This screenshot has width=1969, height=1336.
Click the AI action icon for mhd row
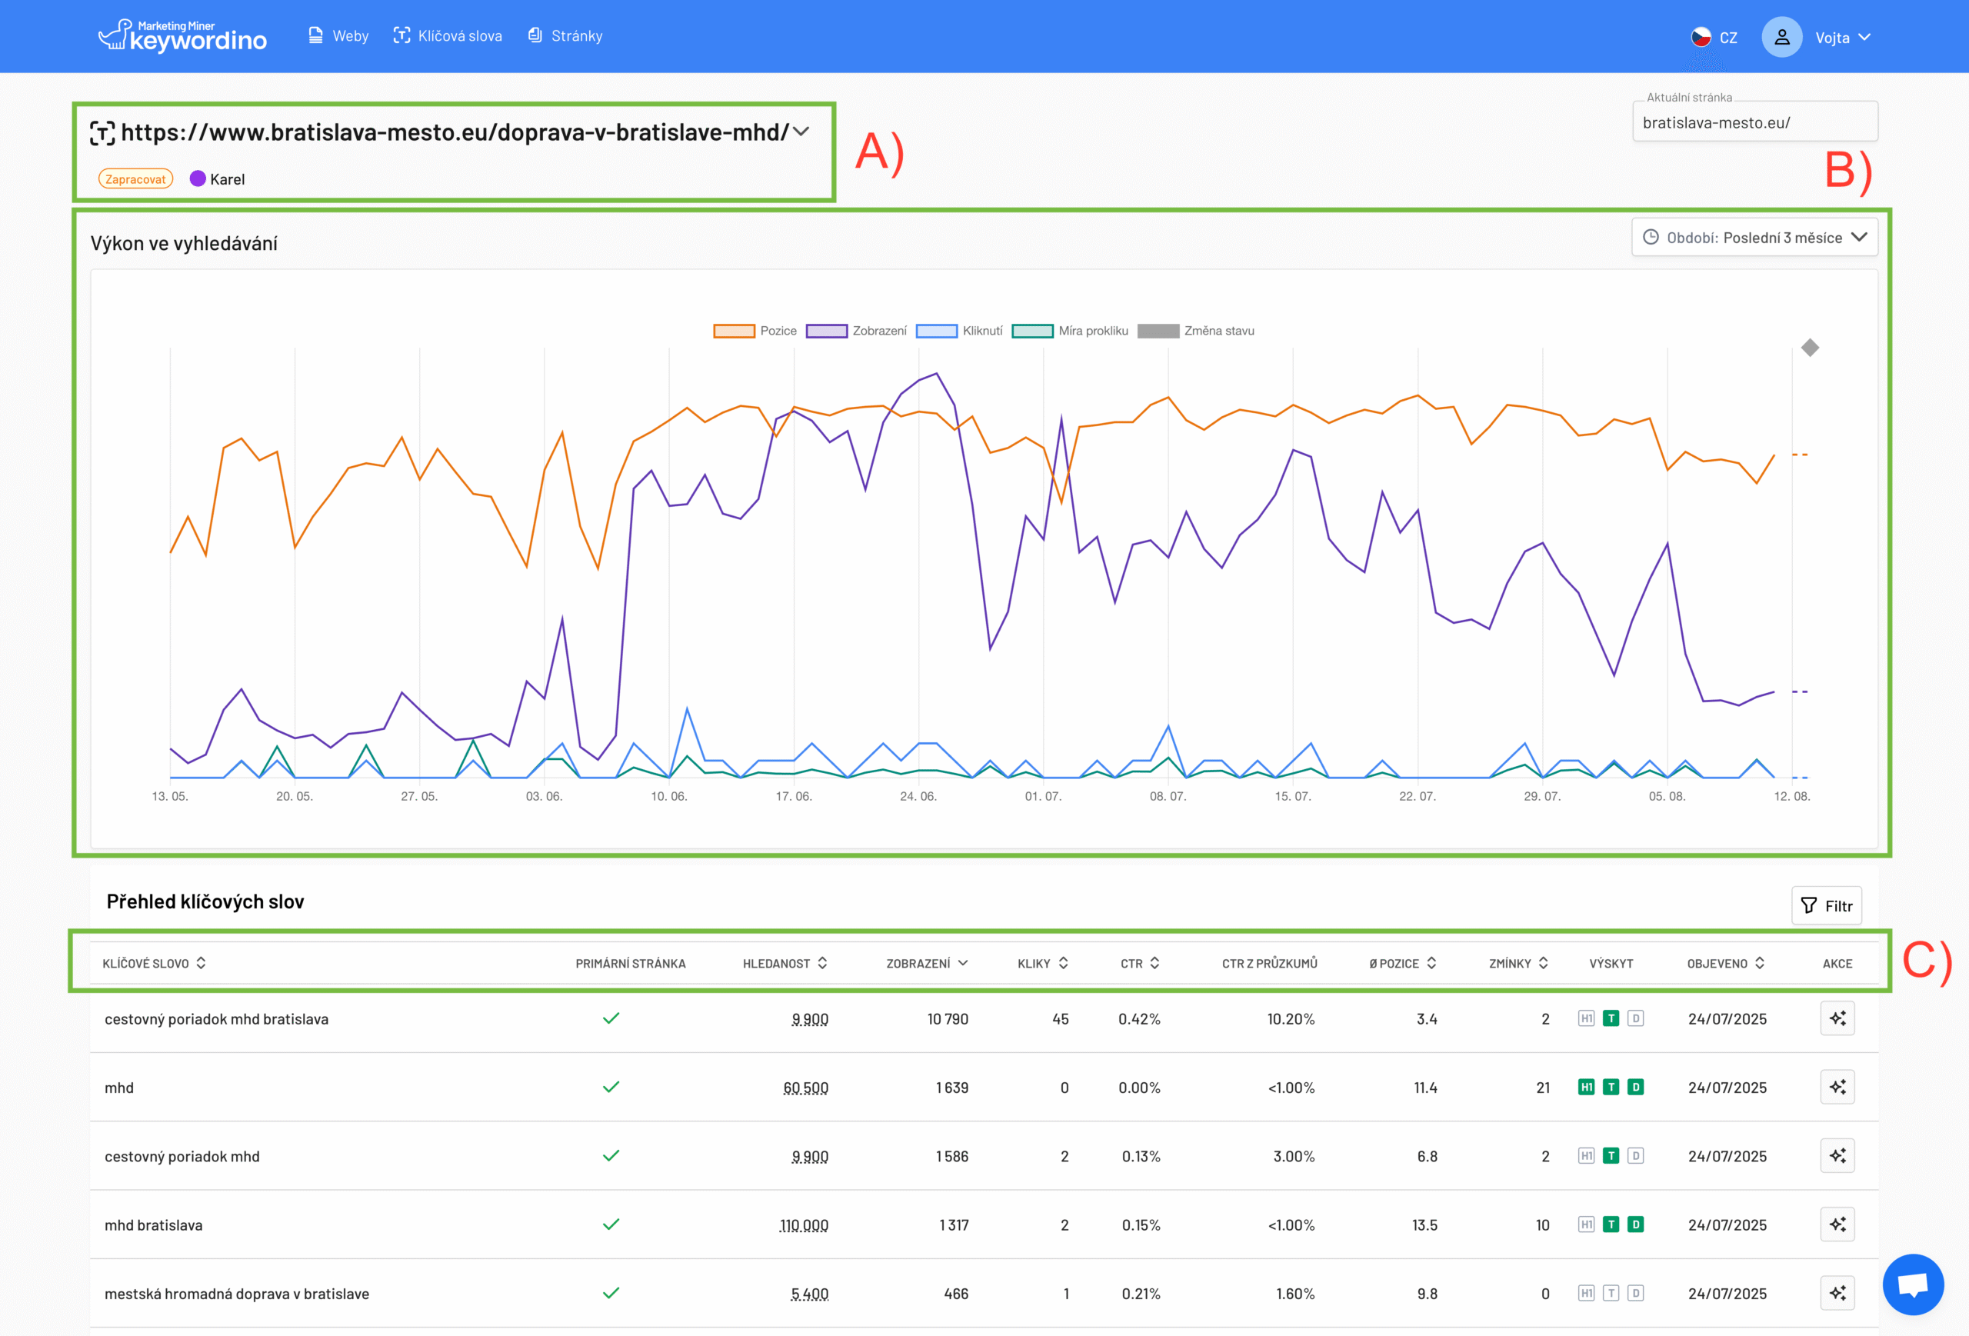(x=1837, y=1087)
